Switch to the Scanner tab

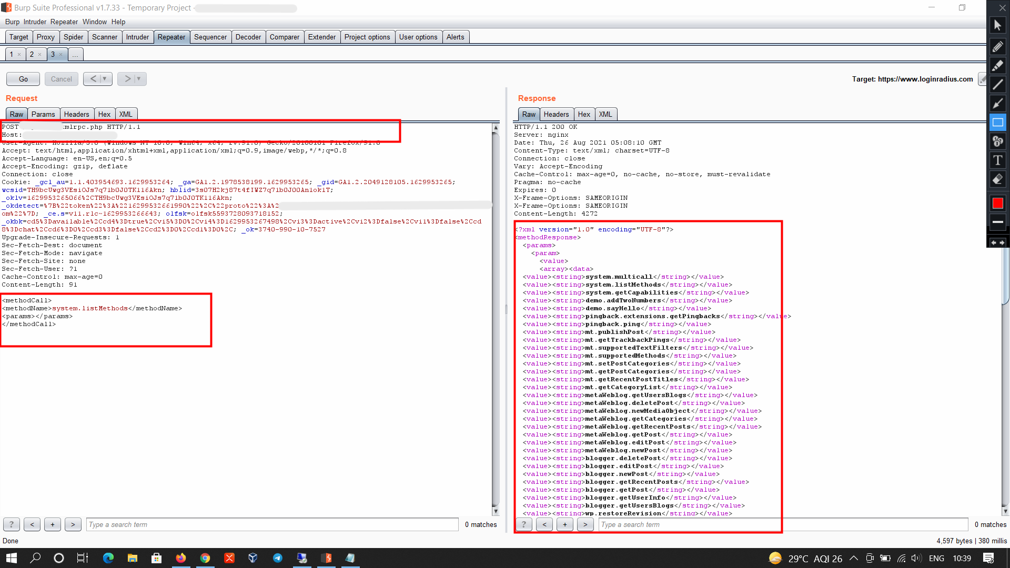105,37
